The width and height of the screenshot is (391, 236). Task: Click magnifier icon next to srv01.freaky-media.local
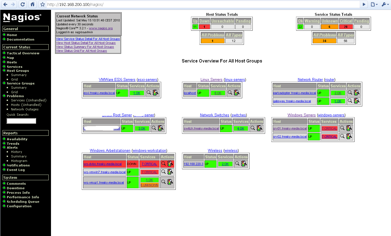342,128
